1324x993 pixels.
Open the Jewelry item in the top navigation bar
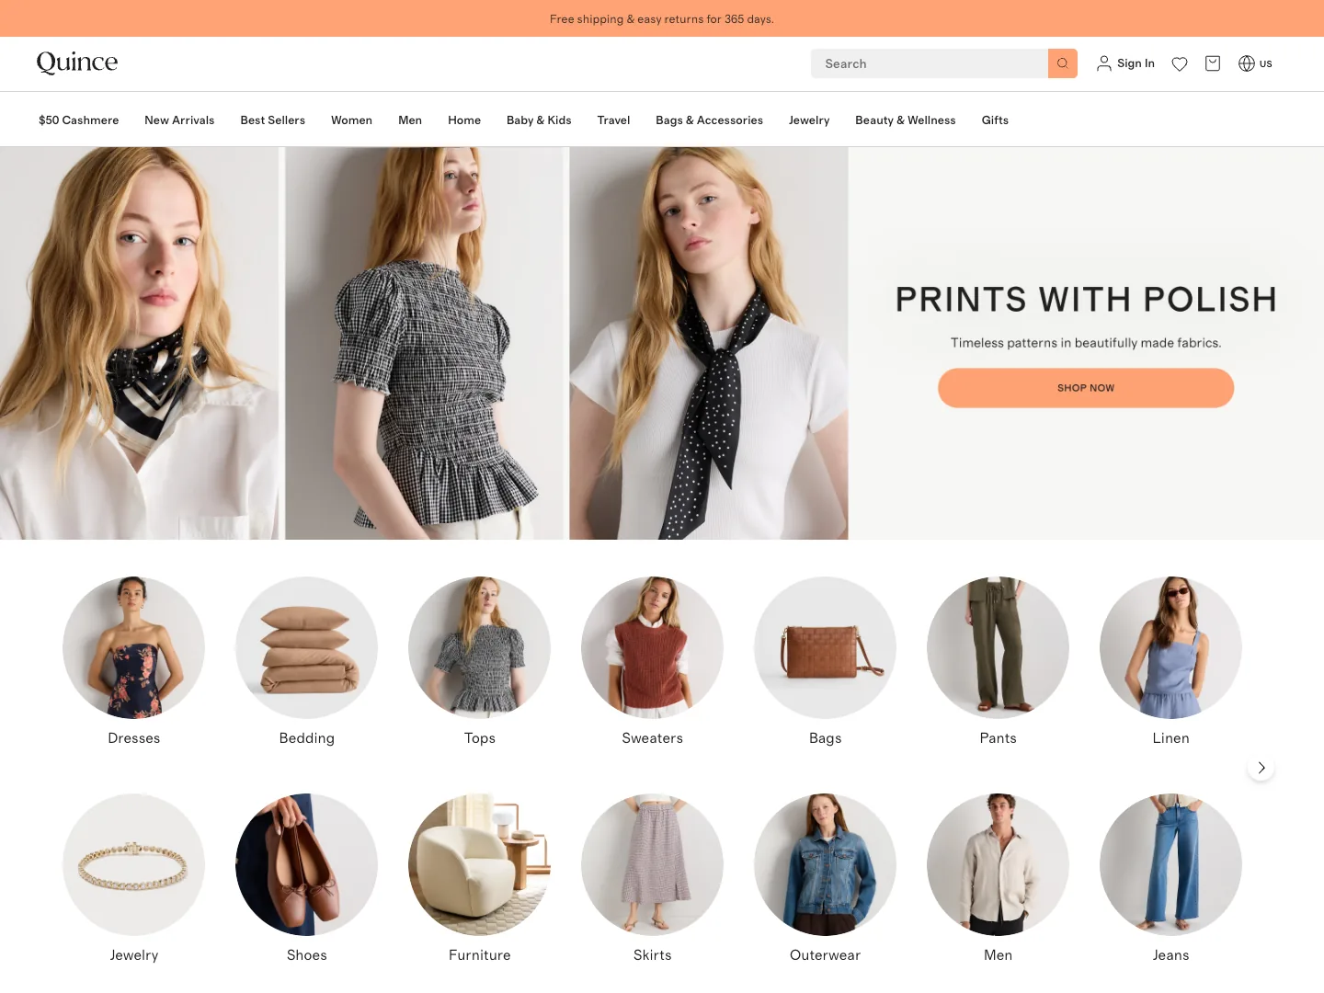pyautogui.click(x=809, y=120)
